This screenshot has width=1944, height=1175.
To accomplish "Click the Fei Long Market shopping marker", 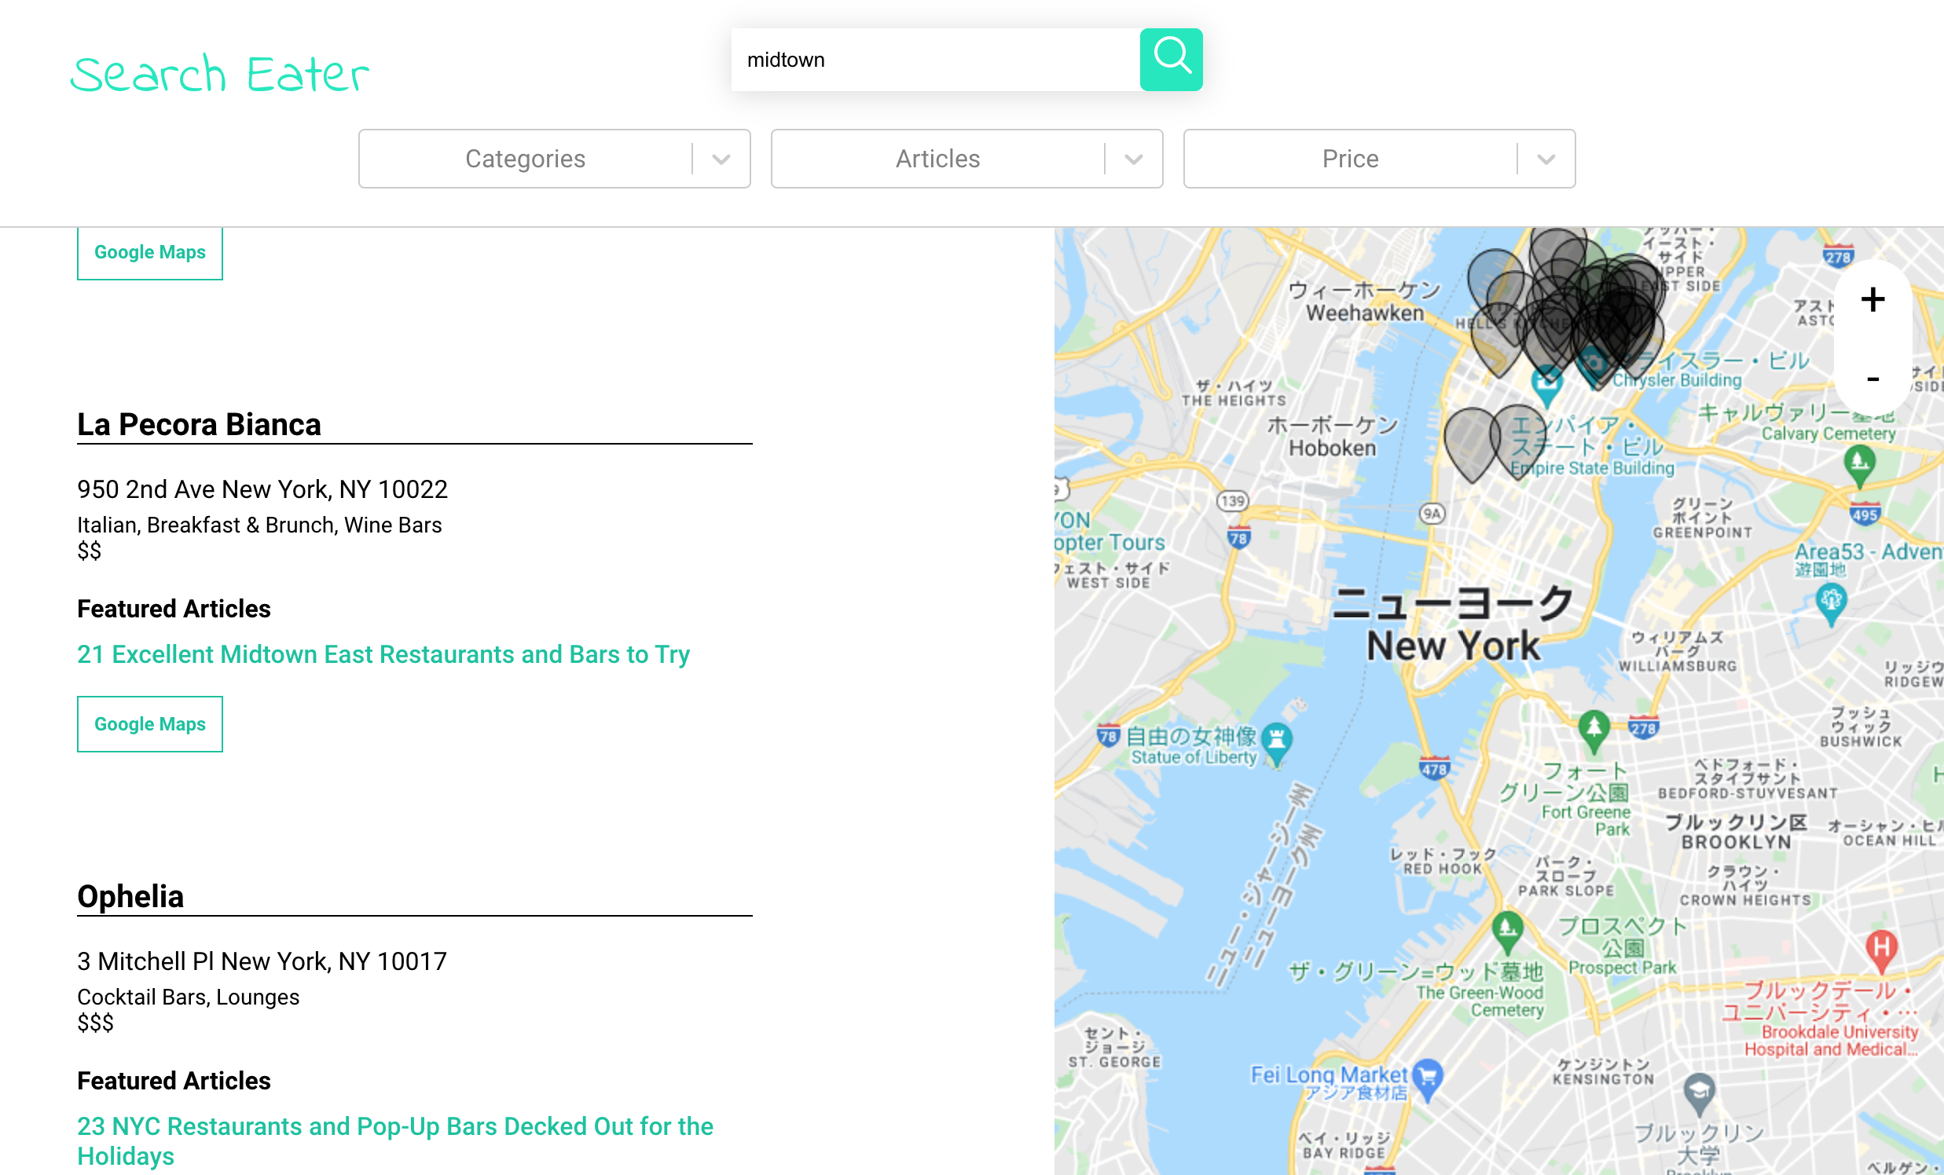I will [x=1427, y=1079].
